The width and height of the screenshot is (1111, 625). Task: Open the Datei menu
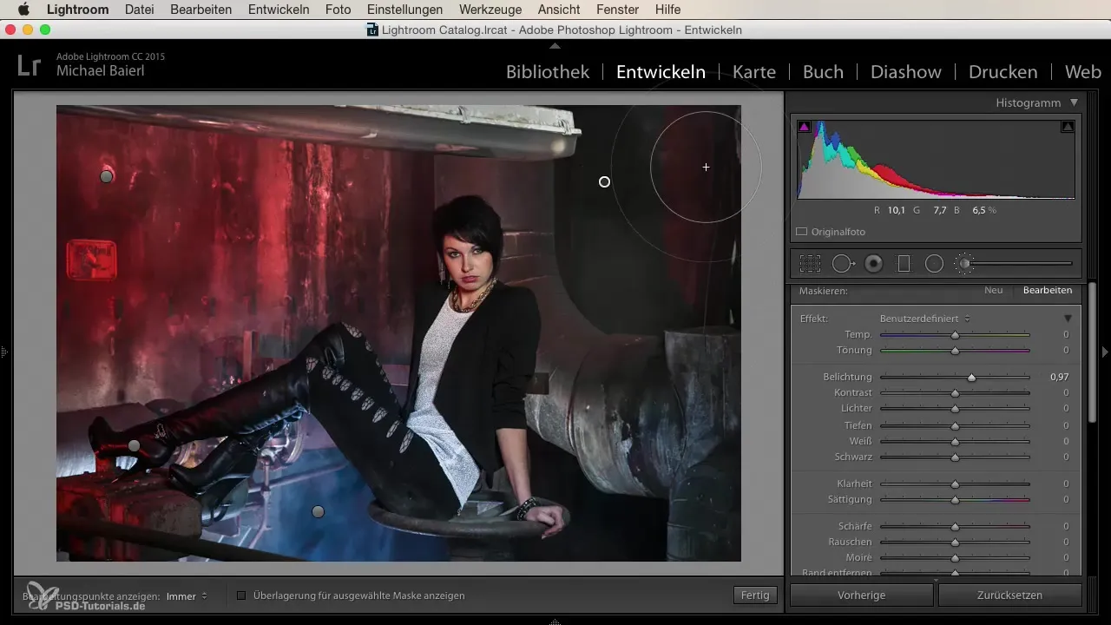pyautogui.click(x=139, y=10)
